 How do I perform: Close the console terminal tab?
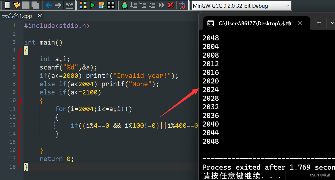coord(300,23)
